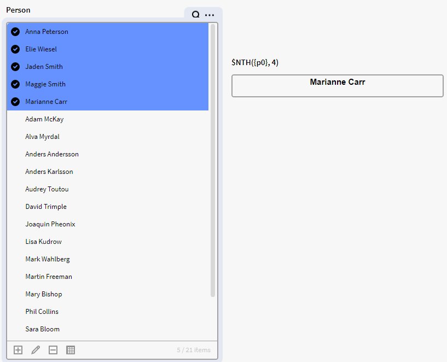The height and width of the screenshot is (362, 447).
Task: Click the Marianne Carr result box
Action: tap(337, 86)
